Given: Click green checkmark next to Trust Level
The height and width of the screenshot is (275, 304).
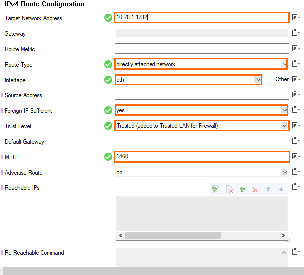Looking at the screenshot, I should [108, 126].
